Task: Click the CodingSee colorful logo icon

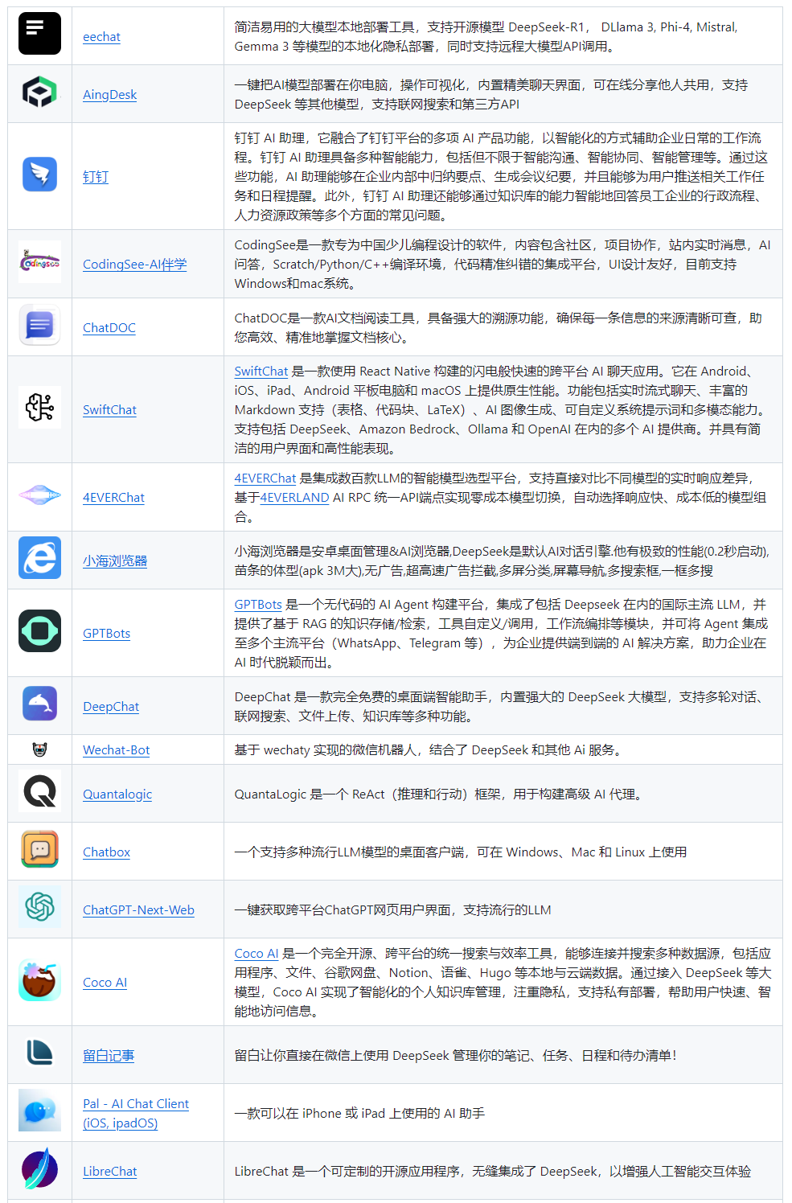Action: 39,261
